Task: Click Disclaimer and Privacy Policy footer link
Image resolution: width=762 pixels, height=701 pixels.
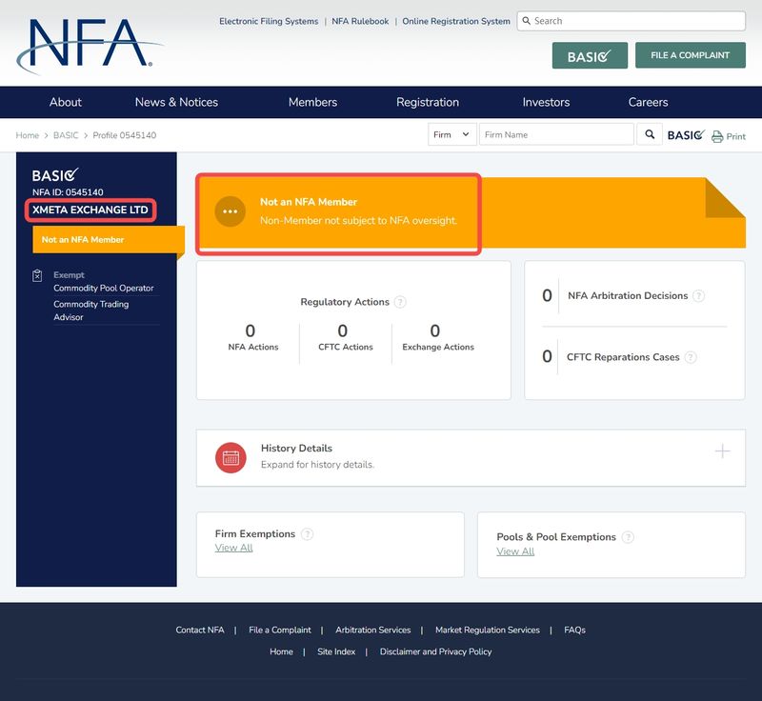Action: (436, 651)
